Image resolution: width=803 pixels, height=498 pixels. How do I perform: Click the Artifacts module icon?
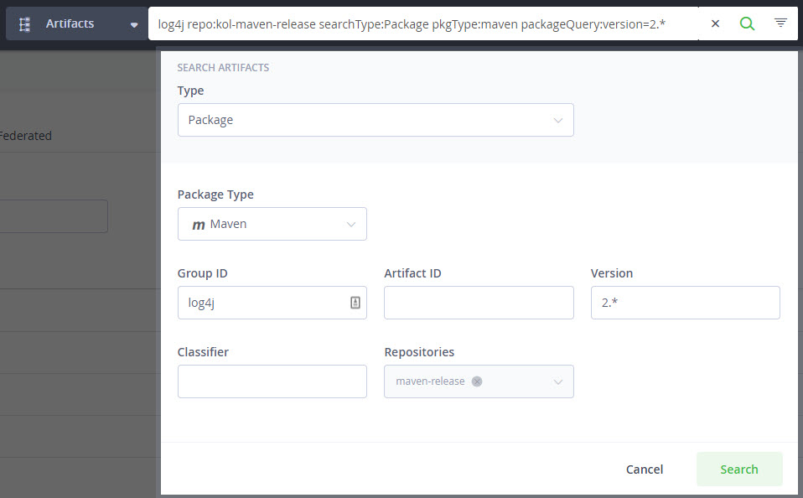click(x=25, y=24)
